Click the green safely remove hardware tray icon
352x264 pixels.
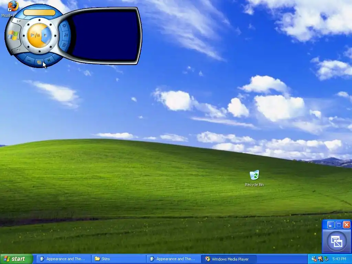pyautogui.click(x=326, y=259)
